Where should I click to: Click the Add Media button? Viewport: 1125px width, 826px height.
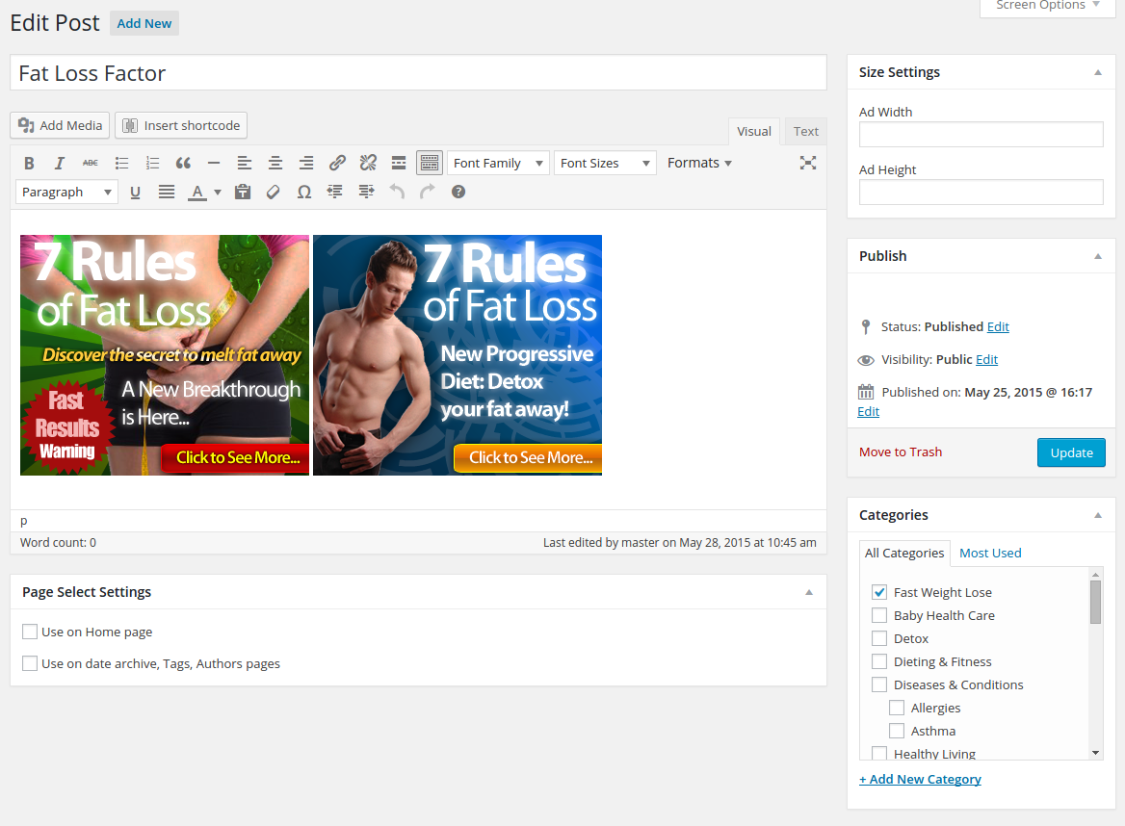point(61,125)
